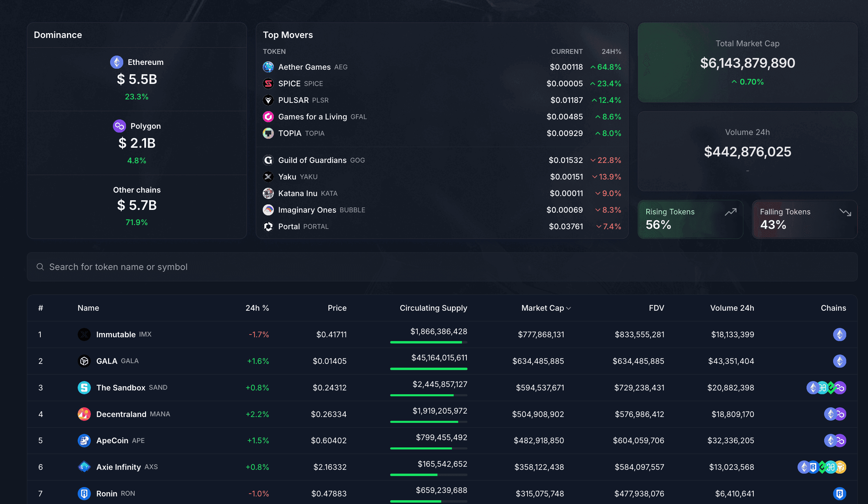Click the Ronin token logo
Screen dimensions: 868x504
coord(84,494)
